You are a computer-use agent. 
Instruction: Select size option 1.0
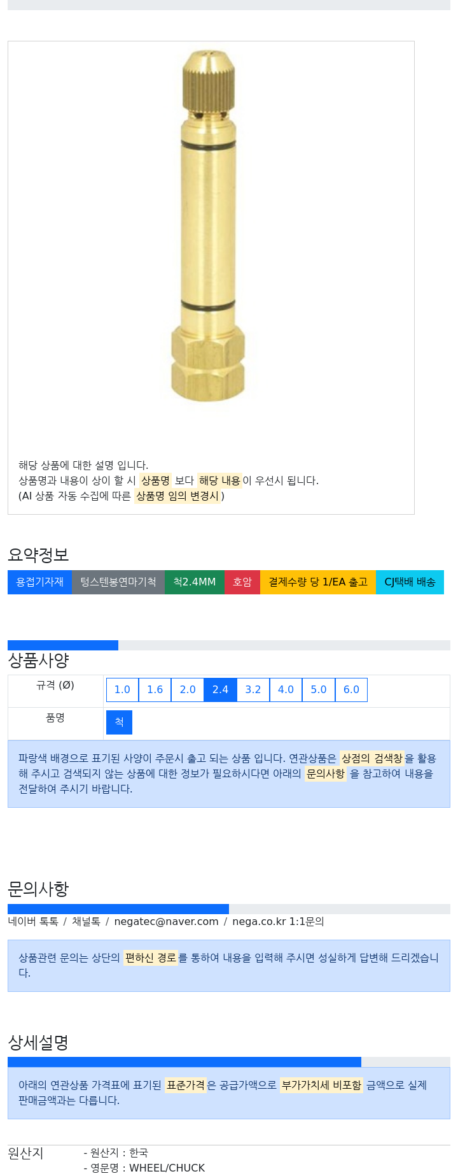click(x=122, y=689)
